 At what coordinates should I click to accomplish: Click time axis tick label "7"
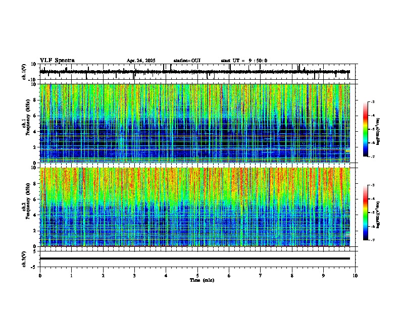(x=261, y=276)
